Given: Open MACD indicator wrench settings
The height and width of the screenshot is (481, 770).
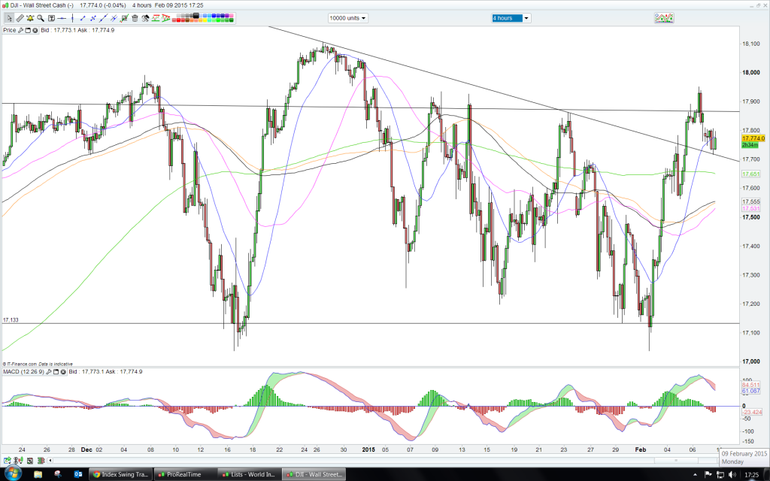Looking at the screenshot, I should coord(49,372).
